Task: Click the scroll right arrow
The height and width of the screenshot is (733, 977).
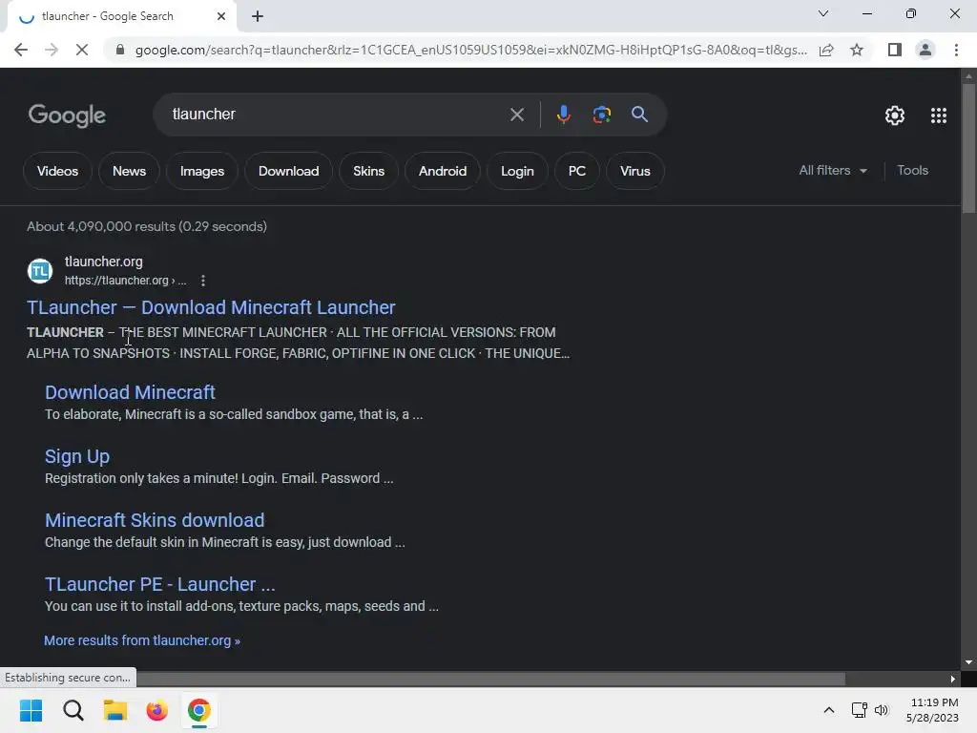Action: click(953, 679)
